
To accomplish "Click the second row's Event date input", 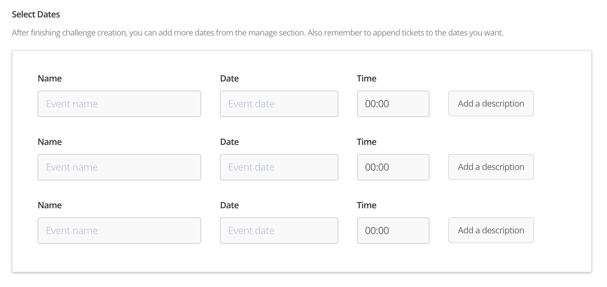I will [279, 167].
